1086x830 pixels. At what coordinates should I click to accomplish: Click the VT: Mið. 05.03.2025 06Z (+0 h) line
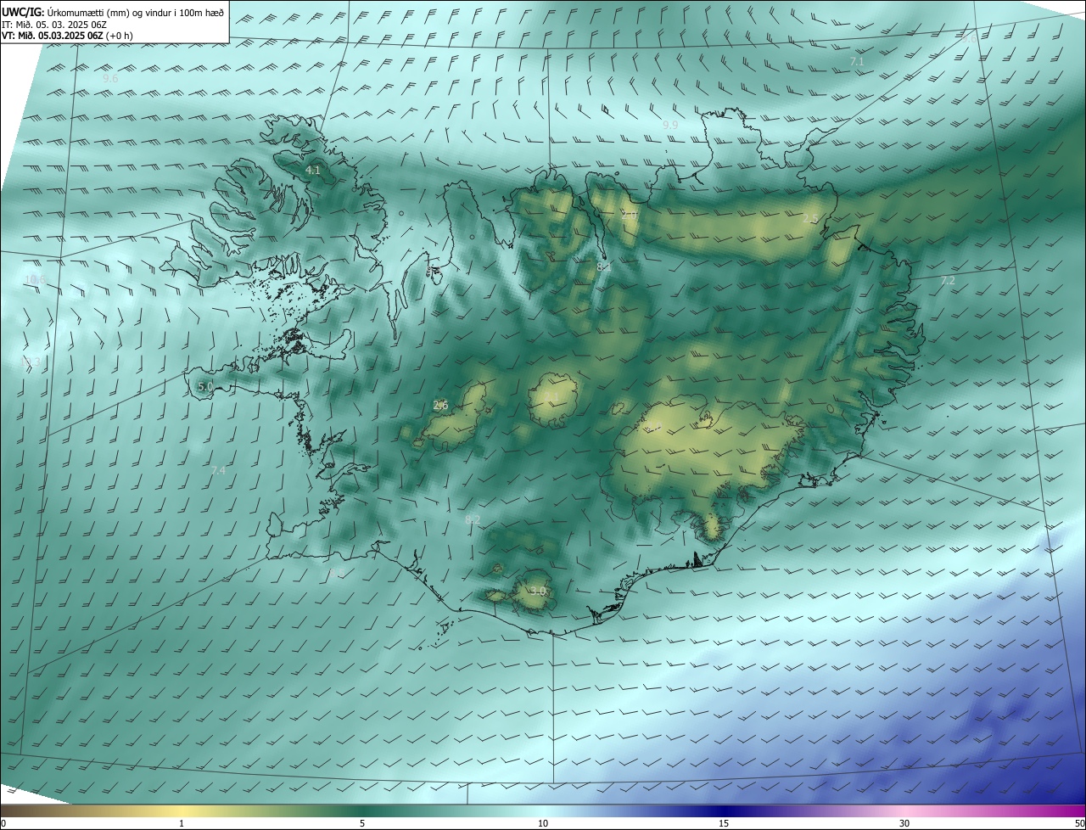(67, 36)
